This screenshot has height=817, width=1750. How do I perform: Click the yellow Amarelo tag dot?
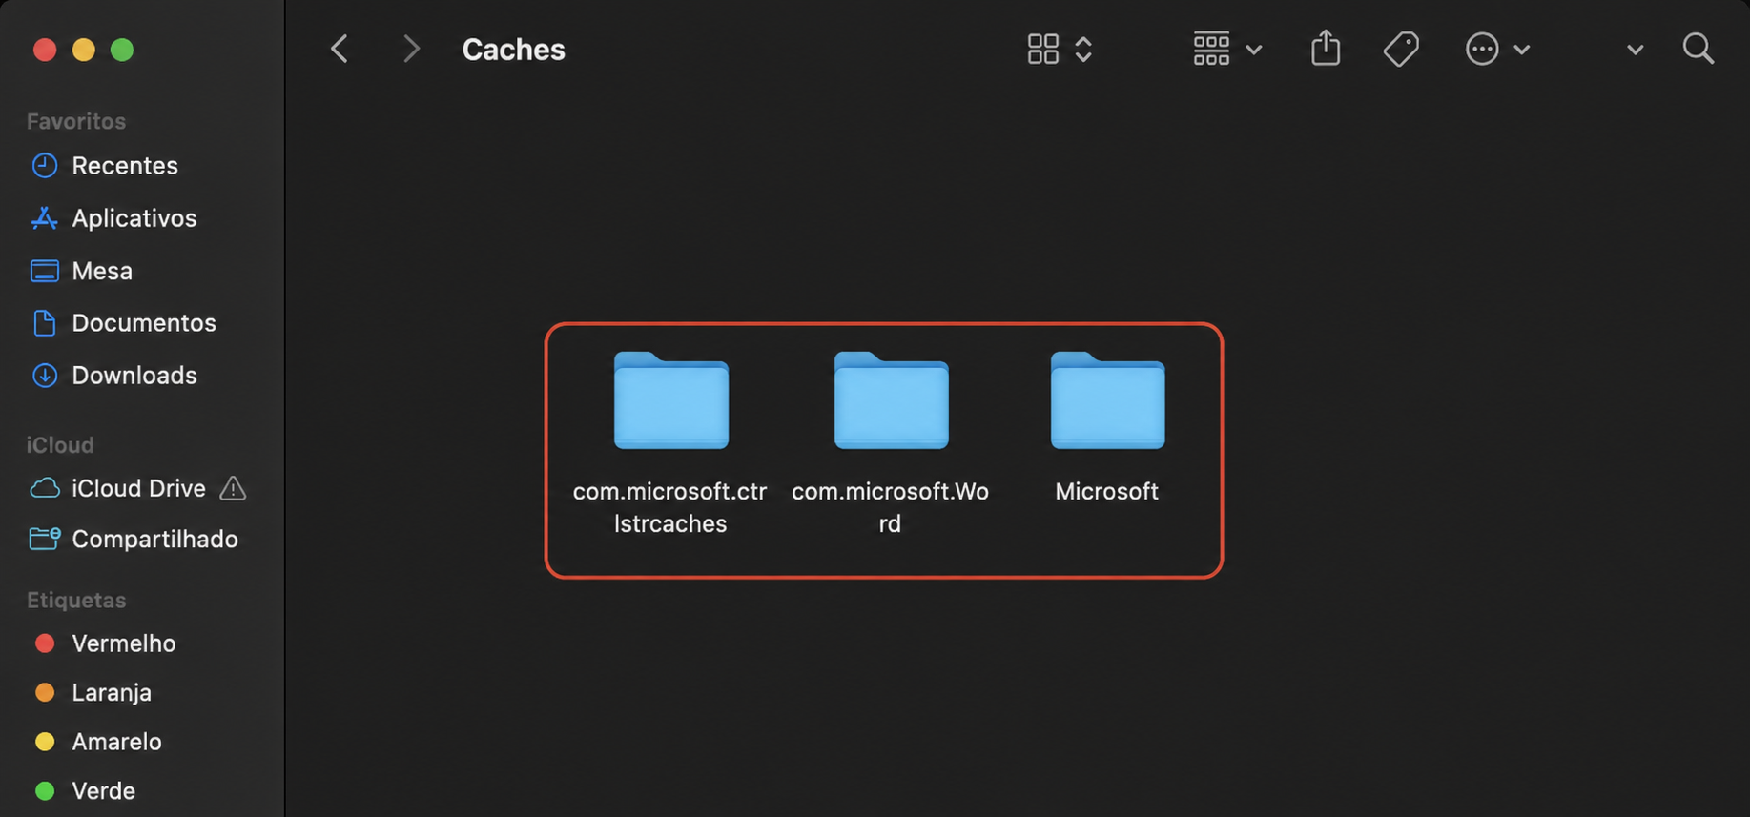point(44,742)
